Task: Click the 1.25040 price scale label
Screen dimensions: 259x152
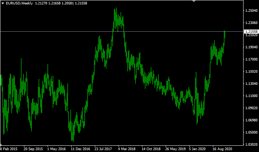Action: [251, 11]
